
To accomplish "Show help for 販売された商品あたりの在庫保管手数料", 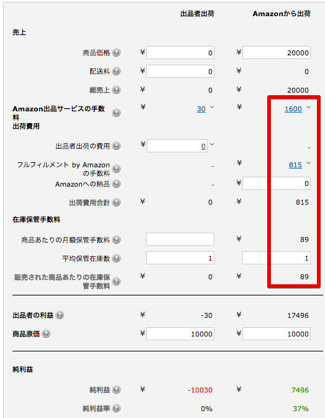I will click(x=116, y=281).
